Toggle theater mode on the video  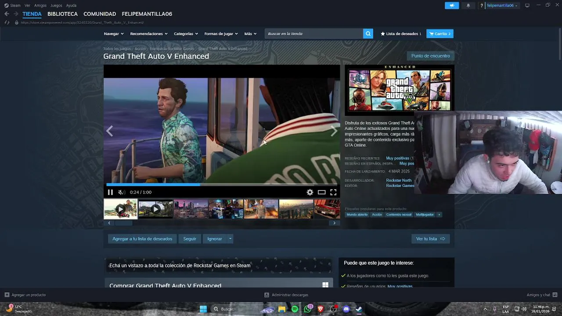tap(322, 192)
